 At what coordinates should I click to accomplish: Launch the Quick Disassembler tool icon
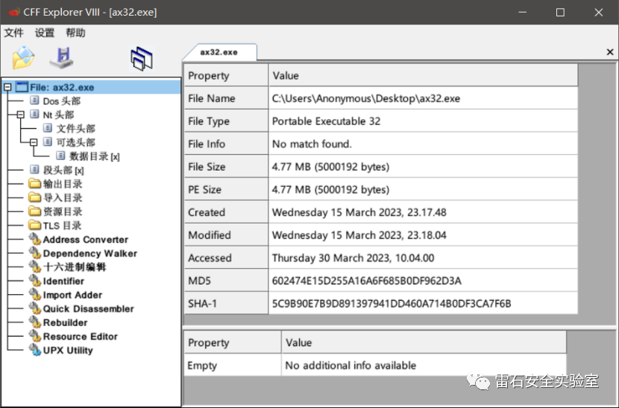point(35,308)
